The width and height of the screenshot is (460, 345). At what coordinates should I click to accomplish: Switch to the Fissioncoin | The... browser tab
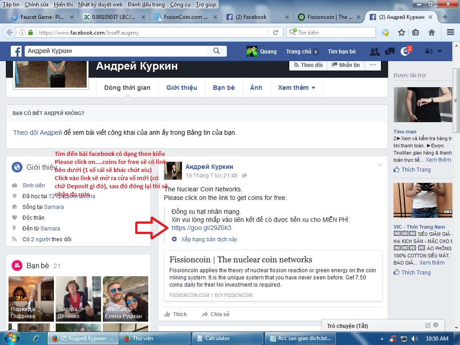click(x=330, y=17)
